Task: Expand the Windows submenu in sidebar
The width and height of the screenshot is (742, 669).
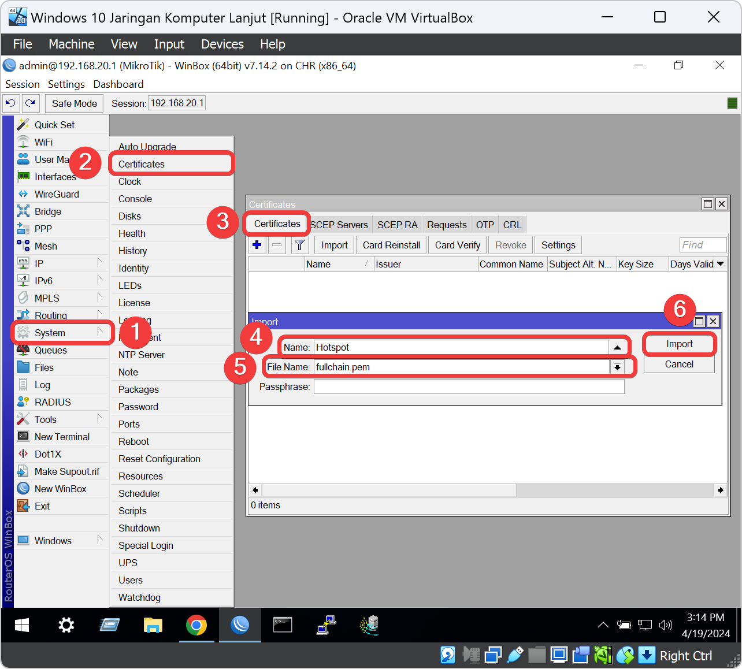Action: point(100,540)
